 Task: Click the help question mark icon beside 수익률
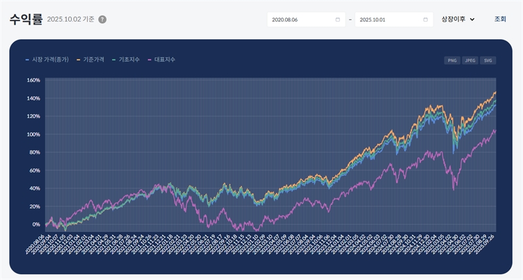[102, 20]
